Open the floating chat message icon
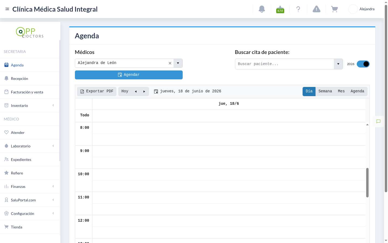The height and width of the screenshot is (243, 388). [378, 122]
